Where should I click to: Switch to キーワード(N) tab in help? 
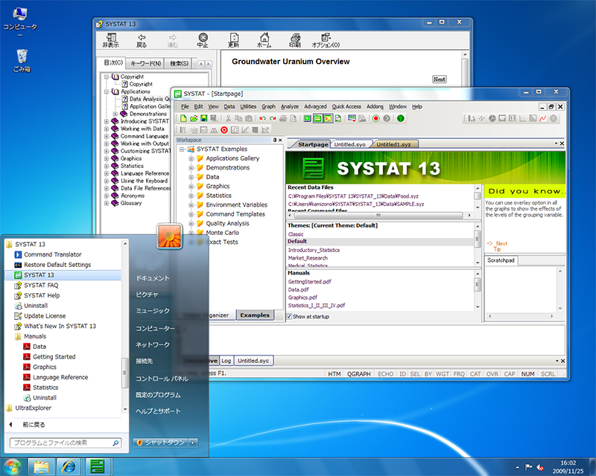(x=145, y=63)
